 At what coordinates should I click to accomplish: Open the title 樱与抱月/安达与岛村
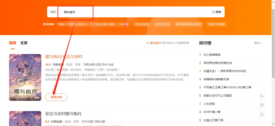point(64,57)
